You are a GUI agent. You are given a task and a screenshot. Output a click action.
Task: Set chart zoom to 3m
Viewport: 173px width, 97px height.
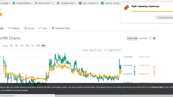27,46
